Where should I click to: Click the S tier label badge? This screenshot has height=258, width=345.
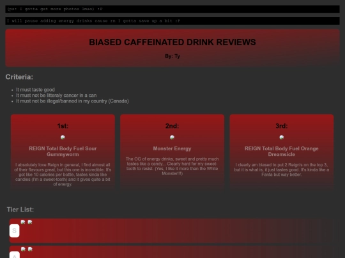(x=15, y=231)
